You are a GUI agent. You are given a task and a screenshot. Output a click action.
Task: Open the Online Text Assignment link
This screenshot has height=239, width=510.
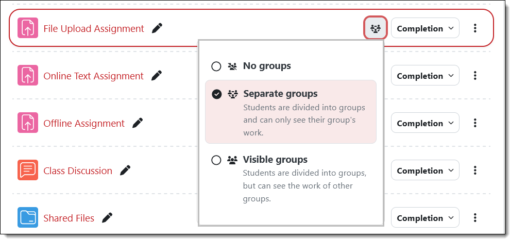click(x=93, y=76)
